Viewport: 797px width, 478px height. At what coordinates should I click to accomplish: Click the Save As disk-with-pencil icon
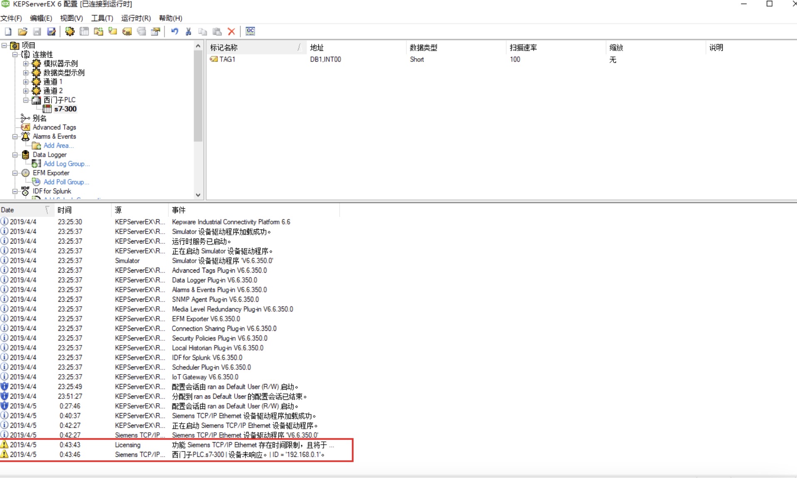coord(51,31)
